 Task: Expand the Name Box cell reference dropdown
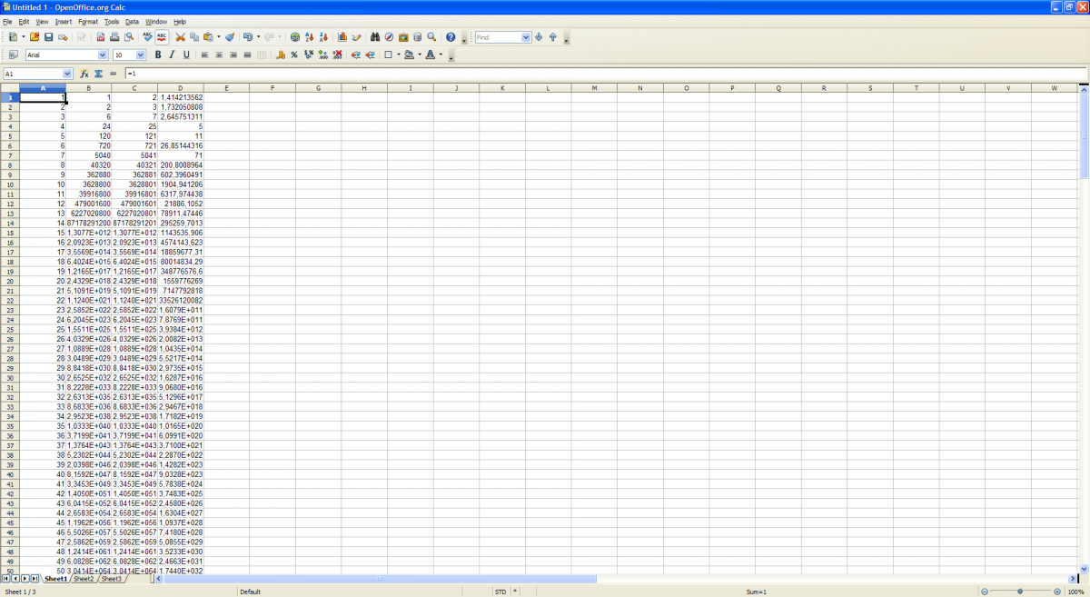67,74
